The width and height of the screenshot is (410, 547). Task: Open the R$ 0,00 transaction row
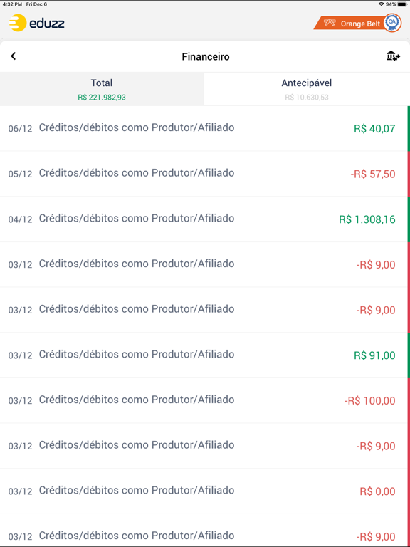204,491
